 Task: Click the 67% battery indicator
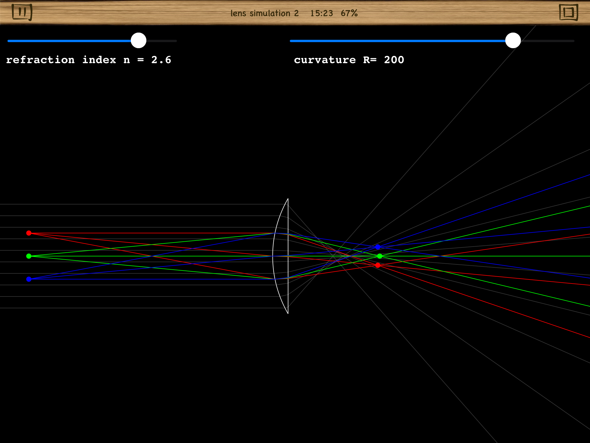click(349, 13)
